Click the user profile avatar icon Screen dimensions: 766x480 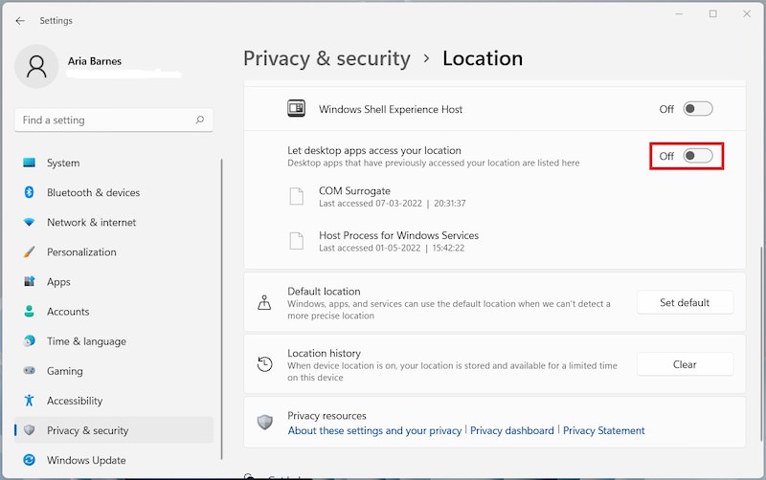pos(37,66)
